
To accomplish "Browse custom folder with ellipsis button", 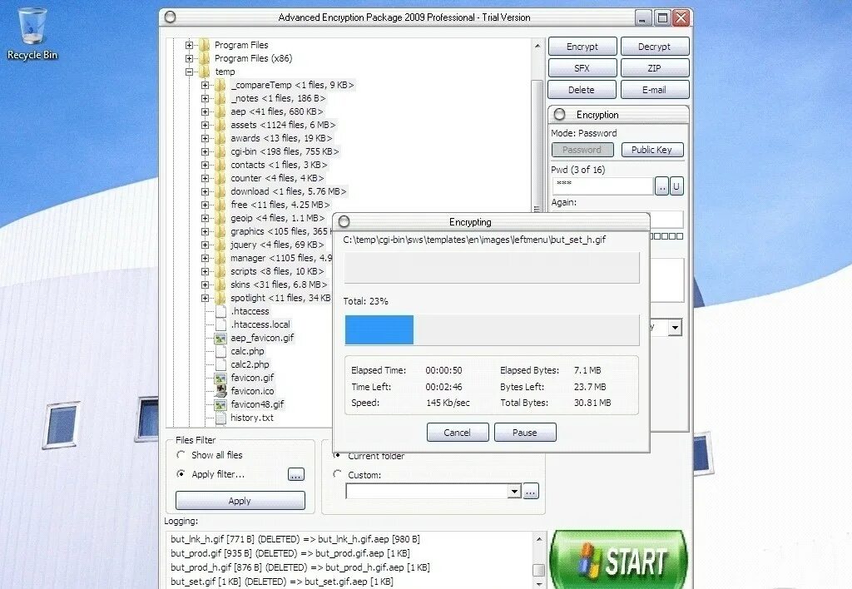I will click(531, 491).
